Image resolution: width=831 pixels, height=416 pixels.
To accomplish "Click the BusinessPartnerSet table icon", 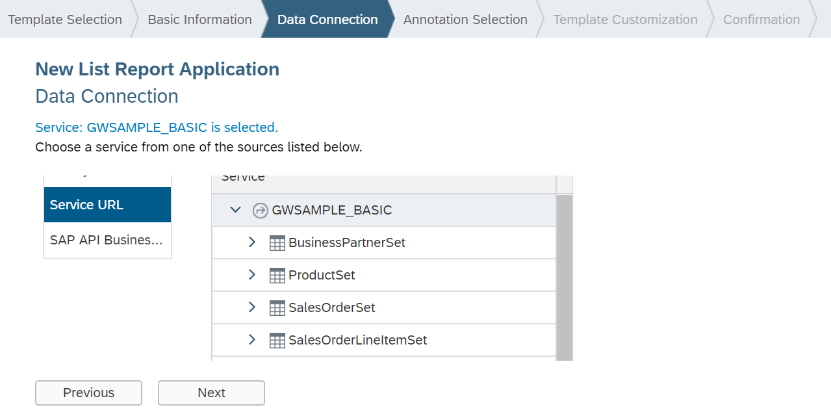I will click(277, 243).
